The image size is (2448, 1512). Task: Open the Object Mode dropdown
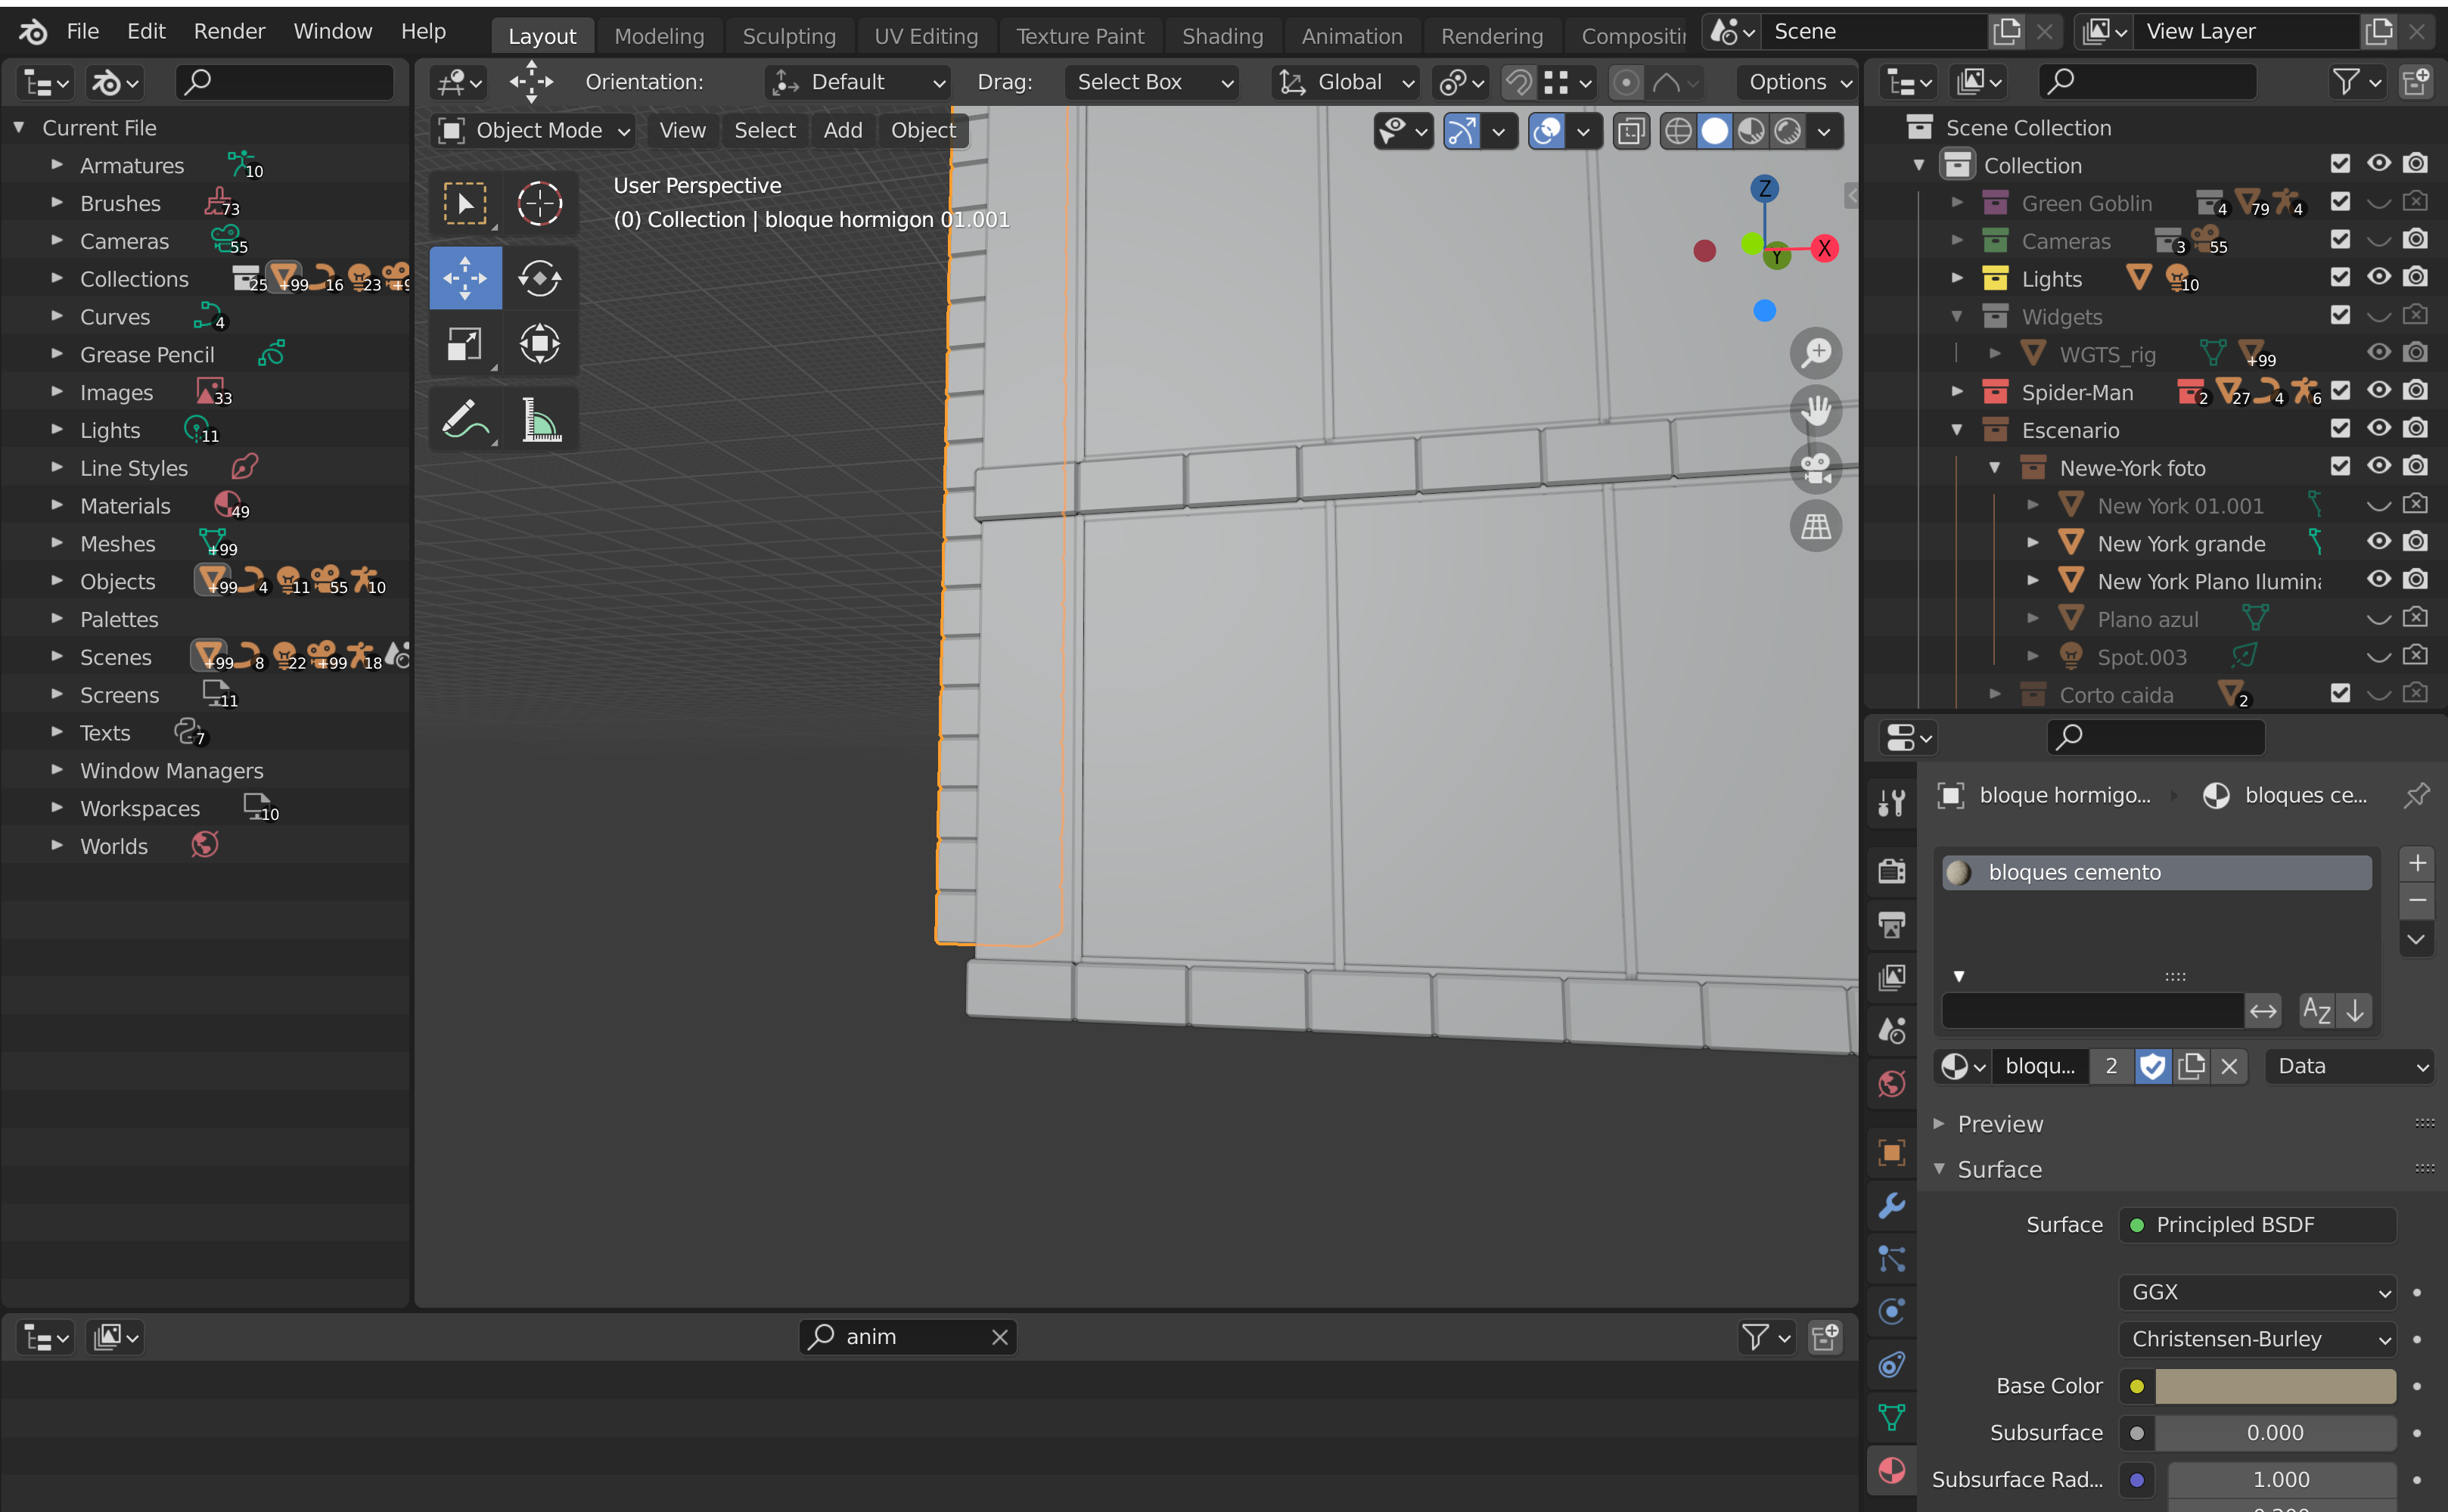[535, 131]
